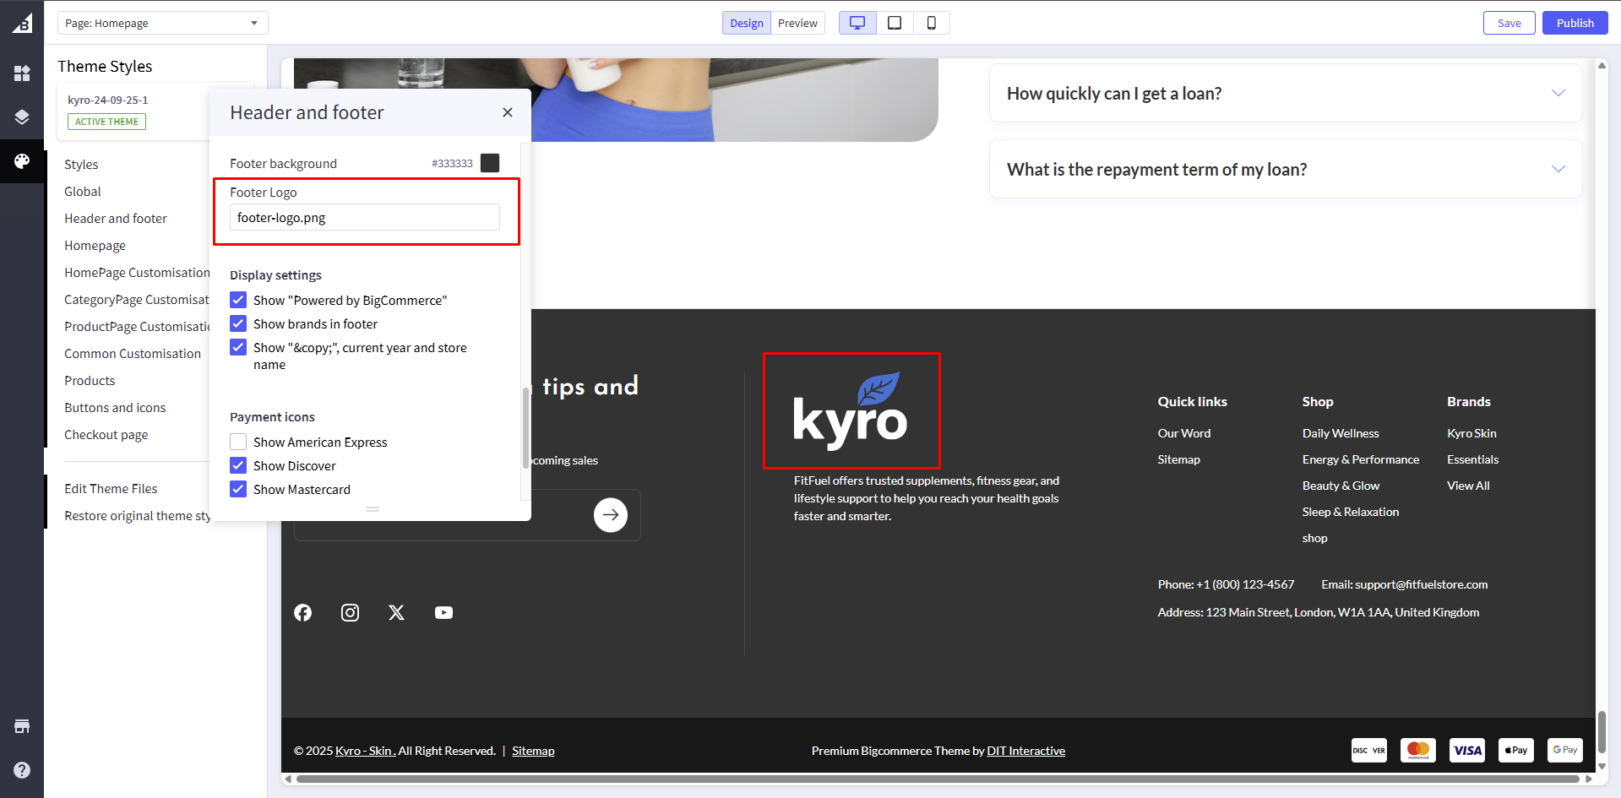The width and height of the screenshot is (1621, 798).
Task: Switch to tablet preview icon
Action: tap(894, 23)
